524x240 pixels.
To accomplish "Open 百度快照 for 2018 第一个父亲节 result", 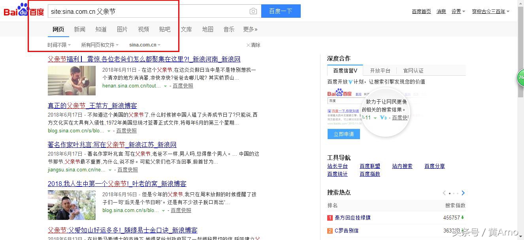I will click(181, 210).
